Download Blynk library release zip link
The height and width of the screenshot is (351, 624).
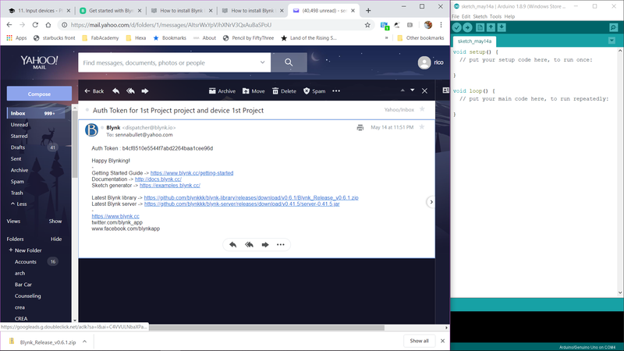pos(251,198)
